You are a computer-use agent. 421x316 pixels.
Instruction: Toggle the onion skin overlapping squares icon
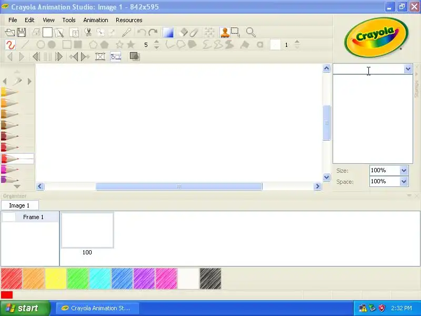tap(135, 56)
